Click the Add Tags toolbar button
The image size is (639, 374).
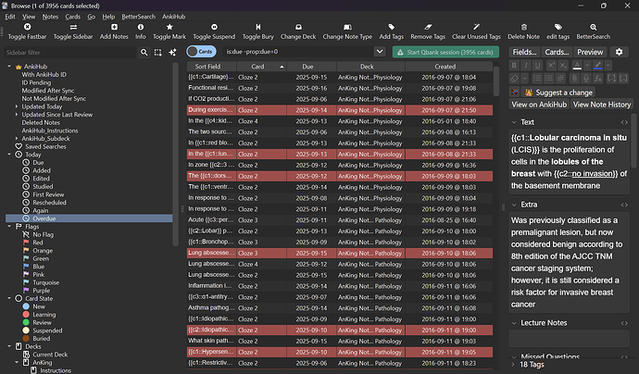coord(394,31)
